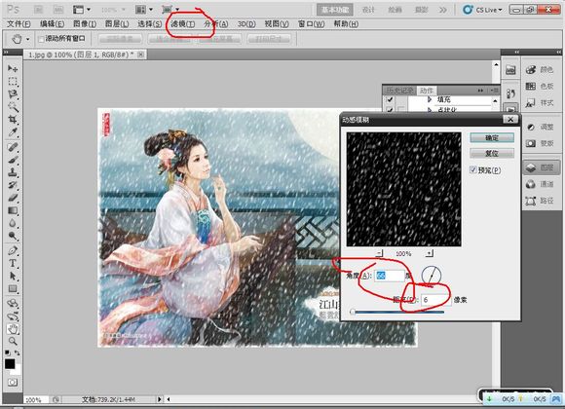Image resolution: width=565 pixels, height=409 pixels.
Task: Select the Eraser tool
Action: (13, 198)
